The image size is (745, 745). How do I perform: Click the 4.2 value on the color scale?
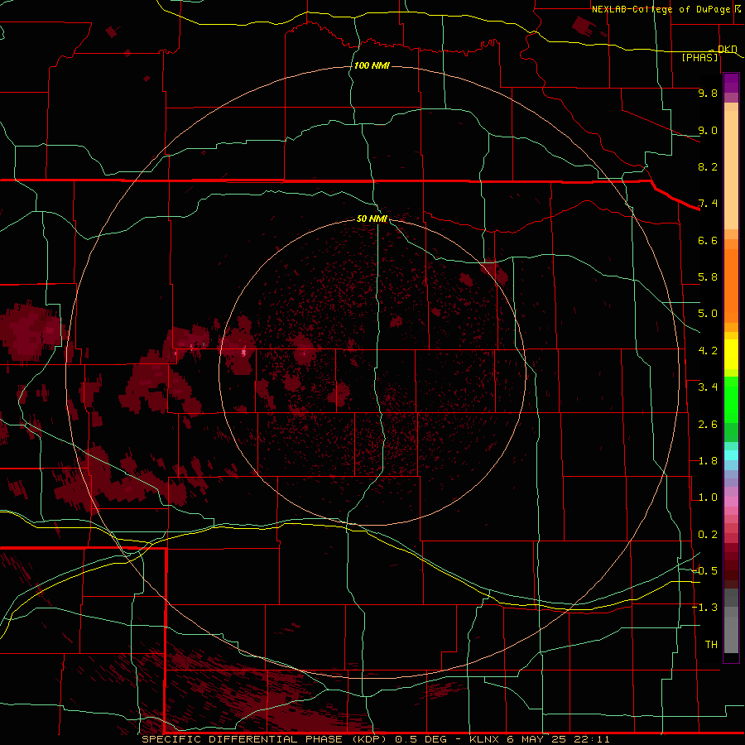708,351
